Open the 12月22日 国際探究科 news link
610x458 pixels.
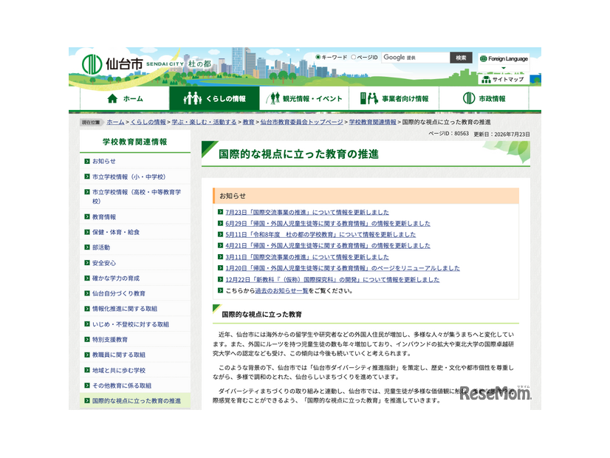tap(332, 279)
